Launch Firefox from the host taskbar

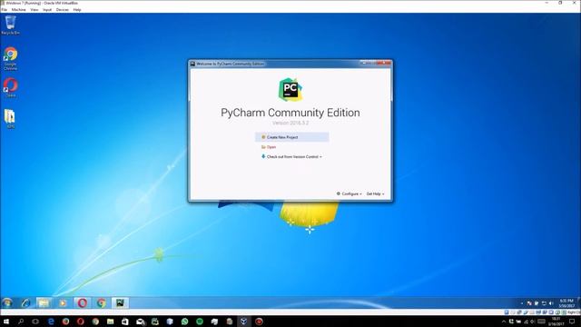[x=65, y=322]
